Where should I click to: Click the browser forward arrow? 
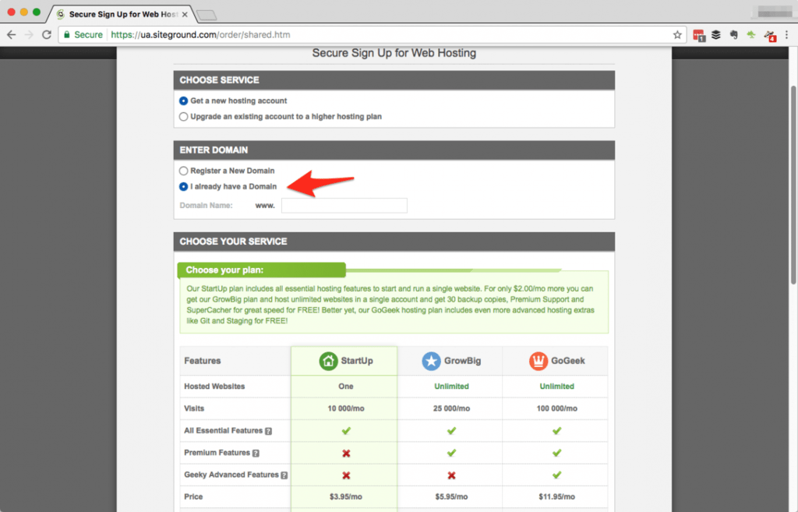tap(29, 34)
